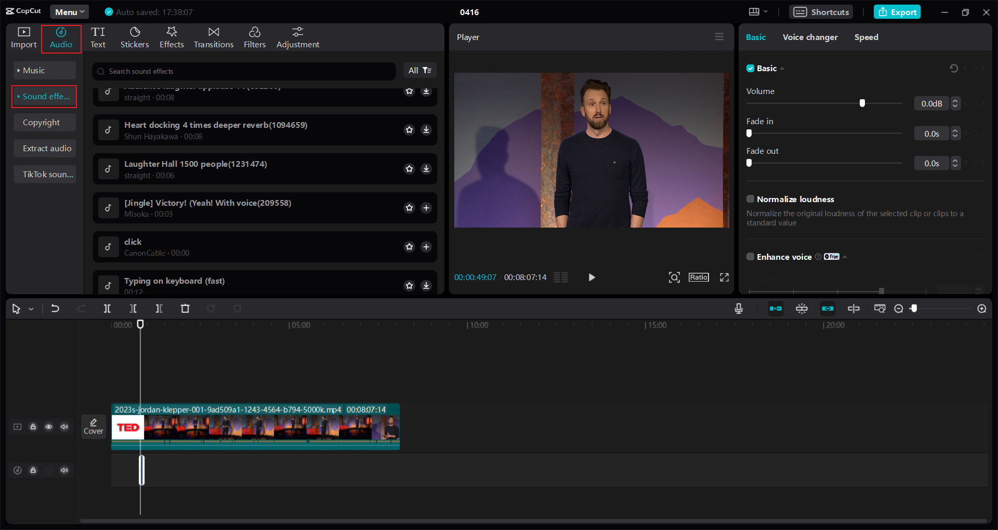Toggle video track visibility eye icon
This screenshot has height=530, width=998.
[49, 427]
